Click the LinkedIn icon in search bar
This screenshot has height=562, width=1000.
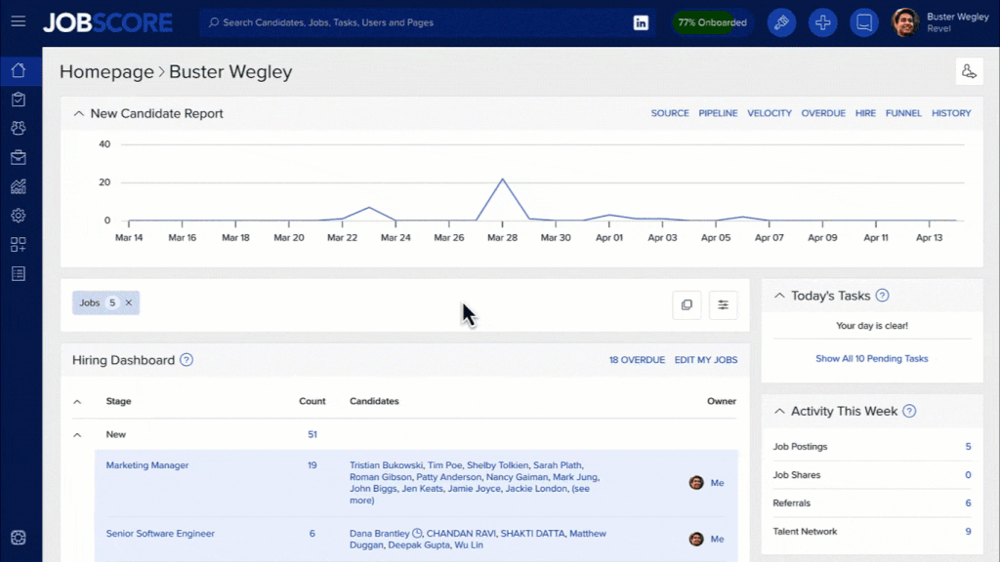[x=641, y=22]
